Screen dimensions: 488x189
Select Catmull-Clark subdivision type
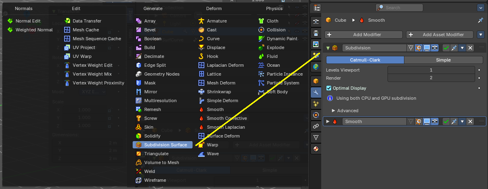click(x=365, y=60)
